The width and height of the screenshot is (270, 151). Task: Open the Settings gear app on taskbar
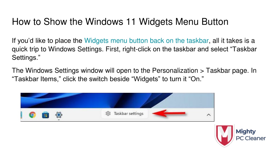[x=59, y=115]
